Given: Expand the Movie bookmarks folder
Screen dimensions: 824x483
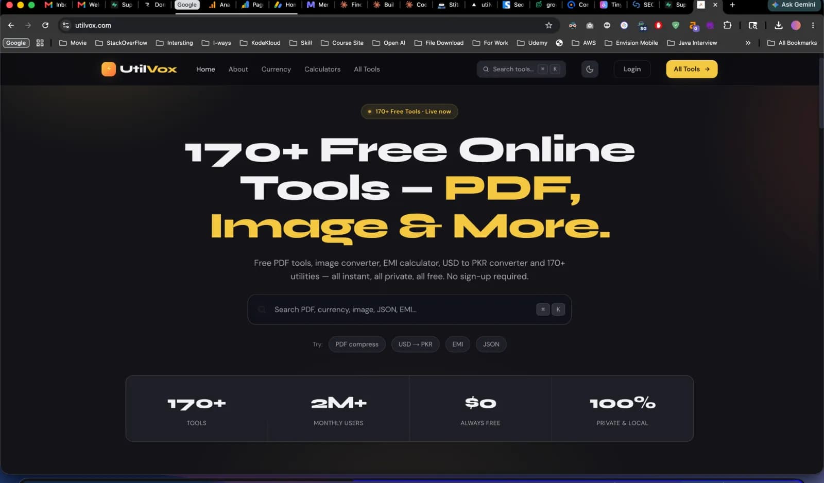Looking at the screenshot, I should [x=73, y=43].
